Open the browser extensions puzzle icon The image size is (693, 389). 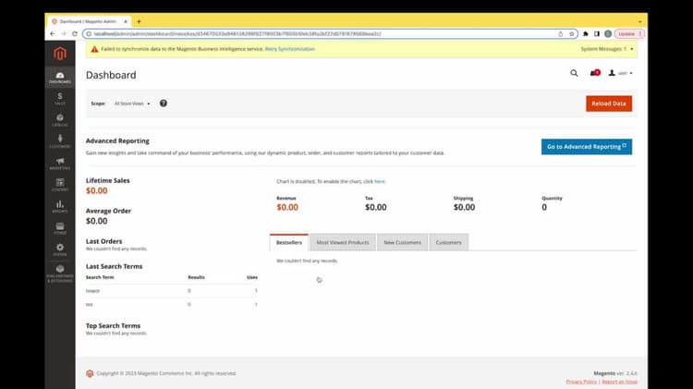pyautogui.click(x=586, y=33)
